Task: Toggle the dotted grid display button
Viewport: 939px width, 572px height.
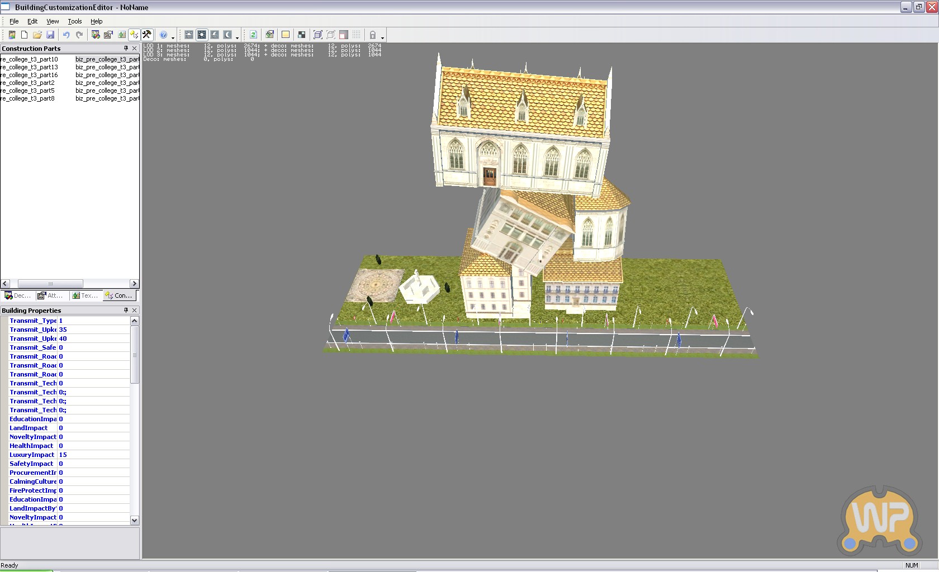Action: tap(357, 35)
